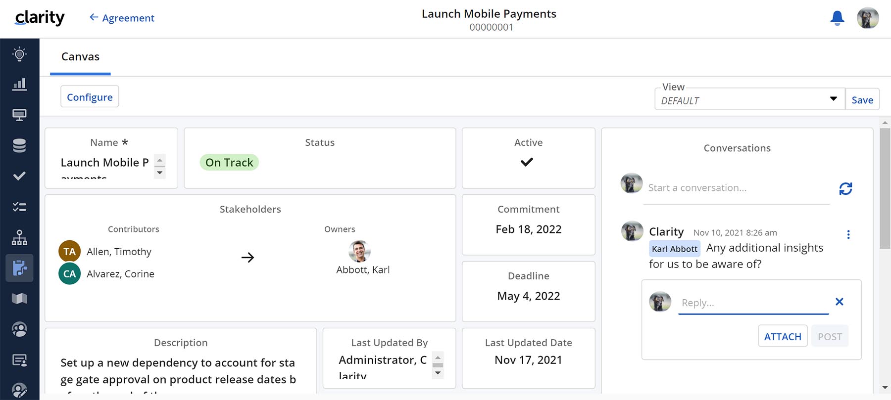Click the Start a conversation field
The width and height of the screenshot is (891, 400).
pos(737,188)
